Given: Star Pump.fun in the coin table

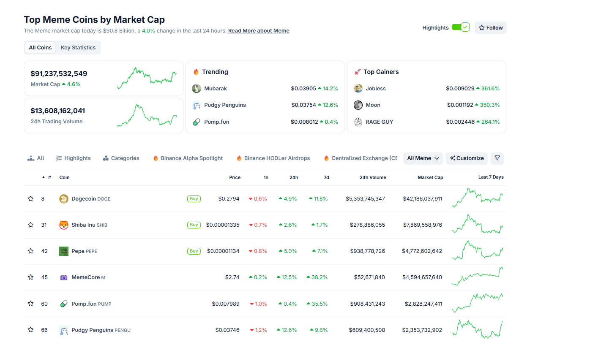Looking at the screenshot, I should (x=30, y=303).
